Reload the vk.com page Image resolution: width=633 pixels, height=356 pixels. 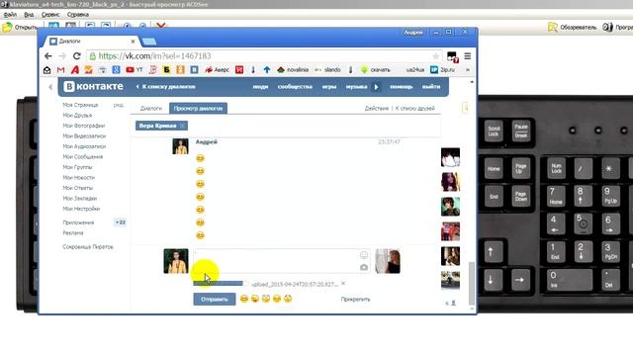77,56
